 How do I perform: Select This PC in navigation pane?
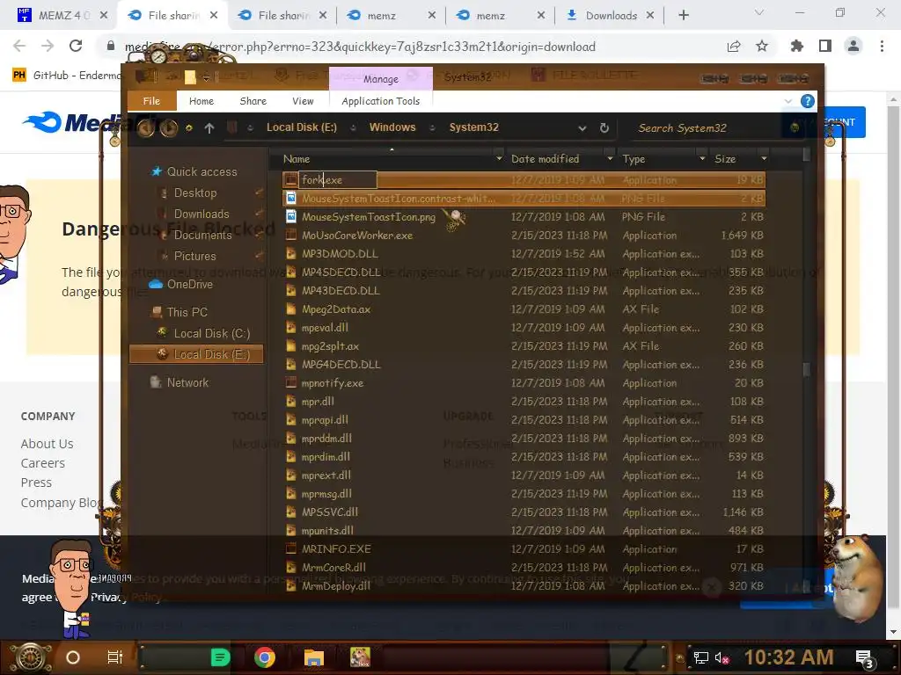coord(187,312)
